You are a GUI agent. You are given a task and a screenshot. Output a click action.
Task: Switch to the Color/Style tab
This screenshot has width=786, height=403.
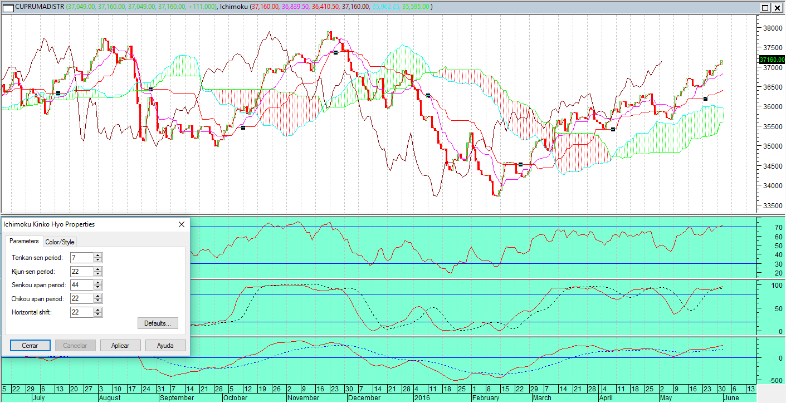[59, 242]
